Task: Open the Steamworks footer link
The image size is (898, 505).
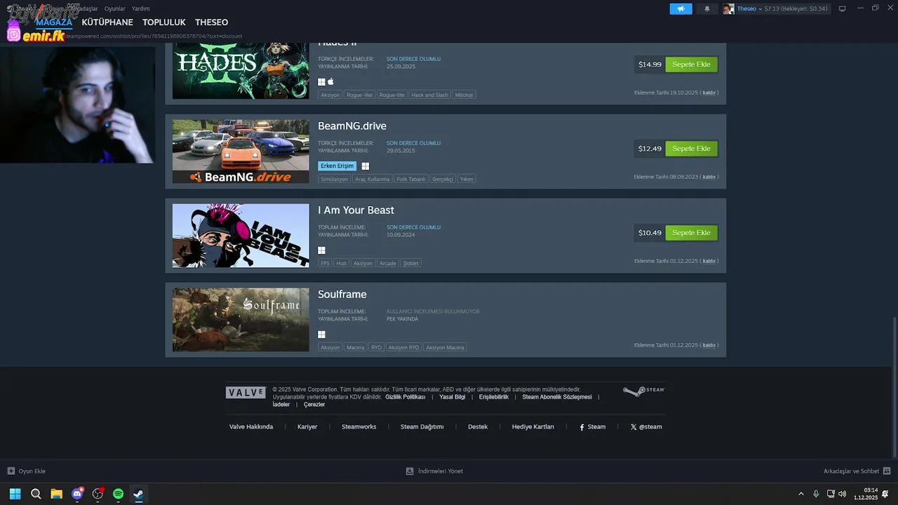Action: click(359, 426)
